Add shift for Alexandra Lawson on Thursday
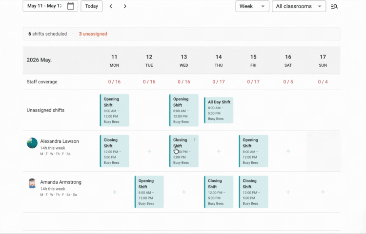 [219, 151]
